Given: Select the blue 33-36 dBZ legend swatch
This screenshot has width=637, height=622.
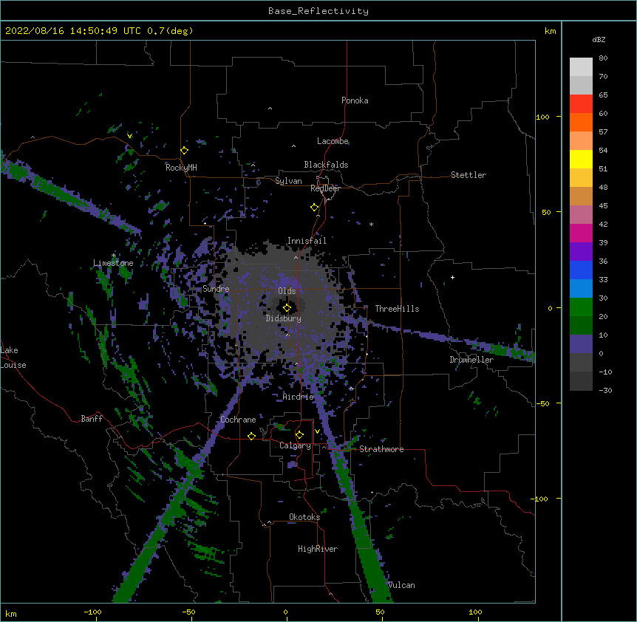Looking at the screenshot, I should coord(581,270).
